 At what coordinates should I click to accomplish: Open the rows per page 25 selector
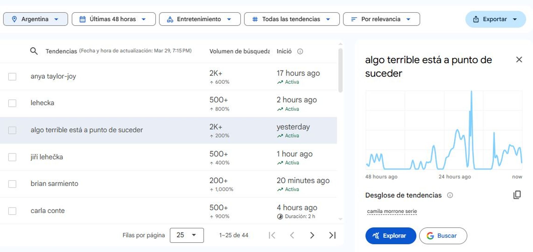[187, 235]
